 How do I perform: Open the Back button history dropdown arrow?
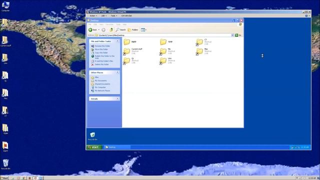tap(99, 30)
